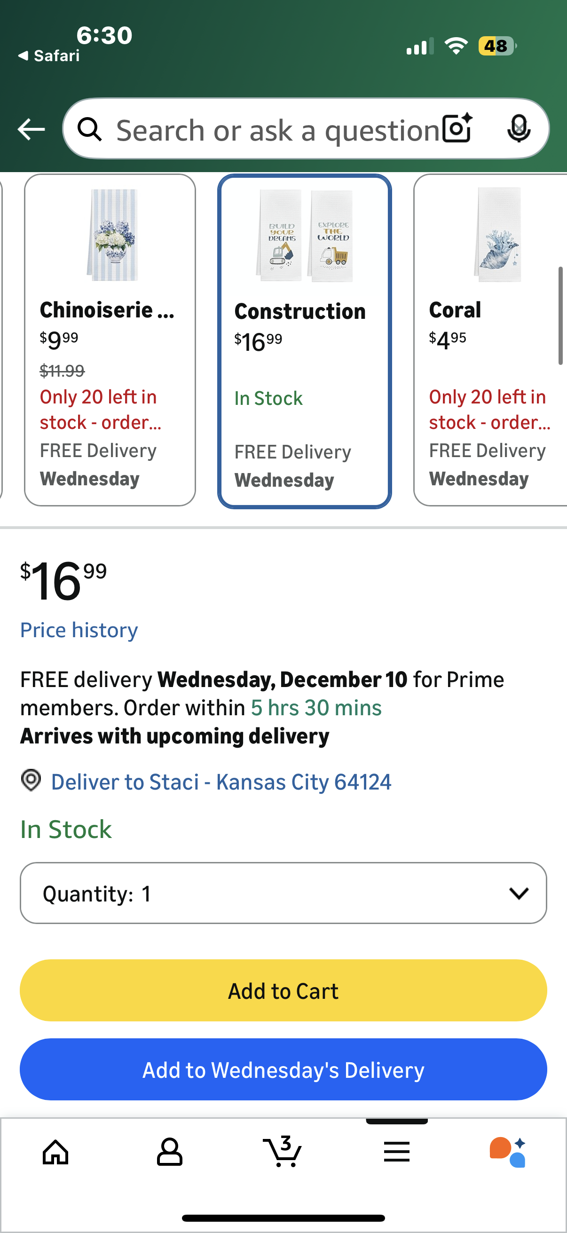Open the hamburger menu icon
Image resolution: width=567 pixels, height=1233 pixels.
click(x=397, y=1152)
